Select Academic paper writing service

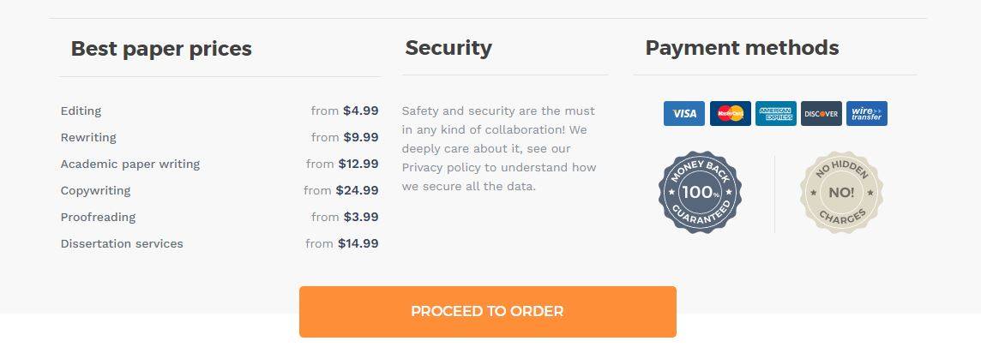coord(130,164)
